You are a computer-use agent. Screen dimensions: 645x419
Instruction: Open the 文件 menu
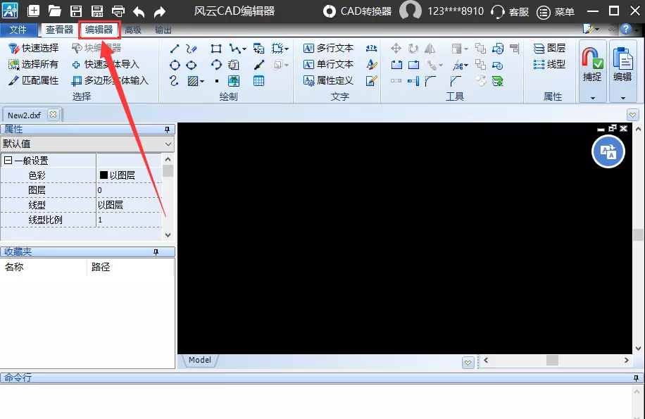click(18, 30)
